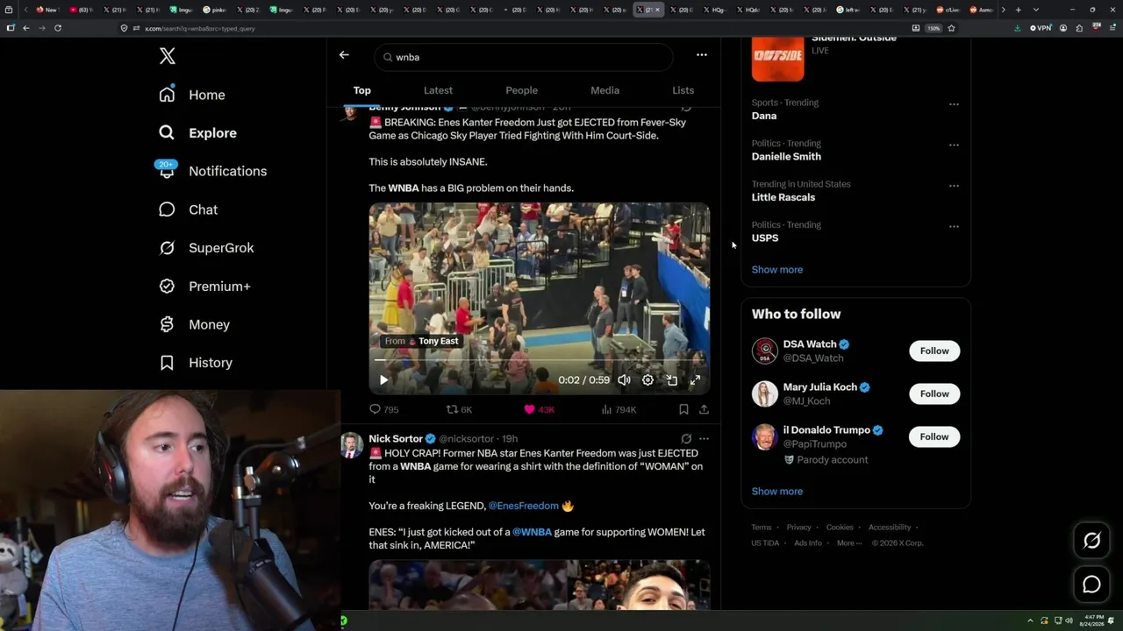The height and width of the screenshot is (631, 1123).
Task: Open Explore in the sidebar
Action: pyautogui.click(x=197, y=133)
